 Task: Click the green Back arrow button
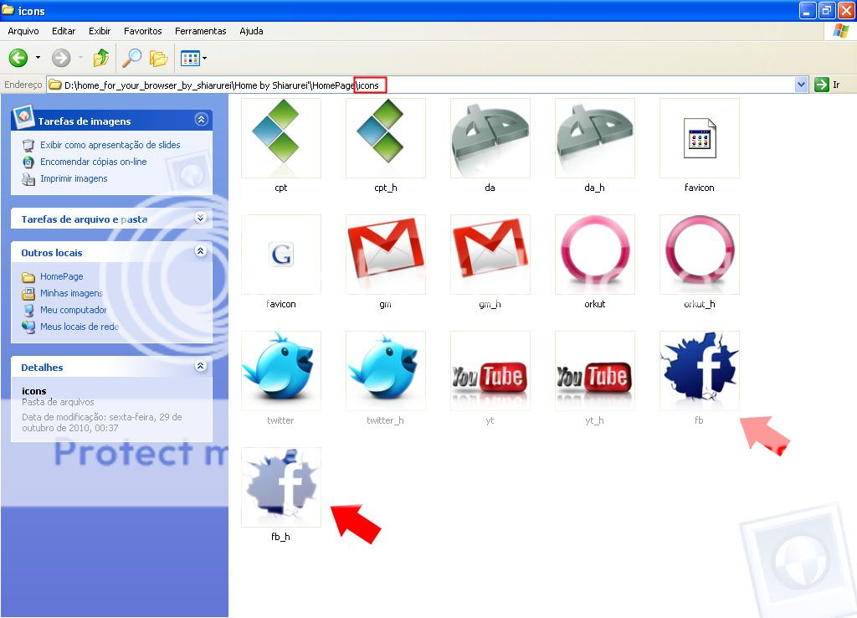18,58
